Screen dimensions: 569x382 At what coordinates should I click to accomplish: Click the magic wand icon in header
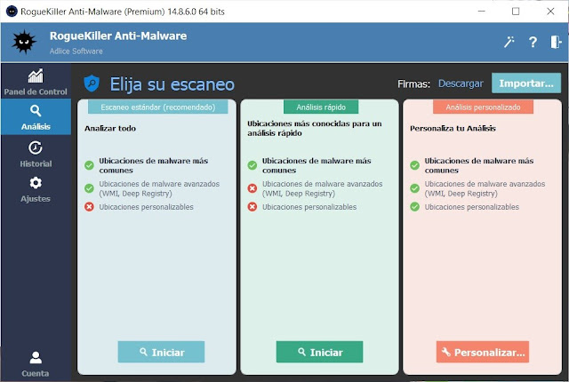click(x=509, y=42)
